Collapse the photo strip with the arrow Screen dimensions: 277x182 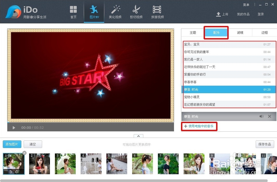pyautogui.click(x=138, y=136)
